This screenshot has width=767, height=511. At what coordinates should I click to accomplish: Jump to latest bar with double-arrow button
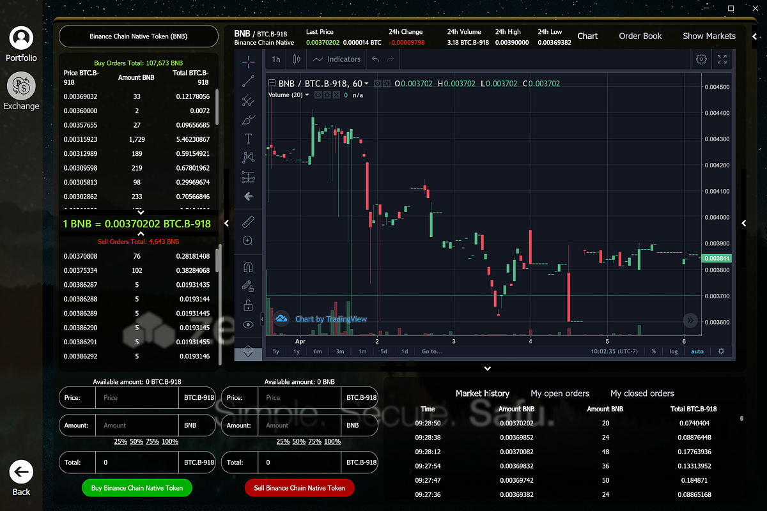pos(690,320)
